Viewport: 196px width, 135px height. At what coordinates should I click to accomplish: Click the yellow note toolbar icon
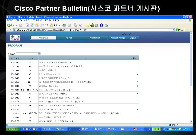pos(87,25)
